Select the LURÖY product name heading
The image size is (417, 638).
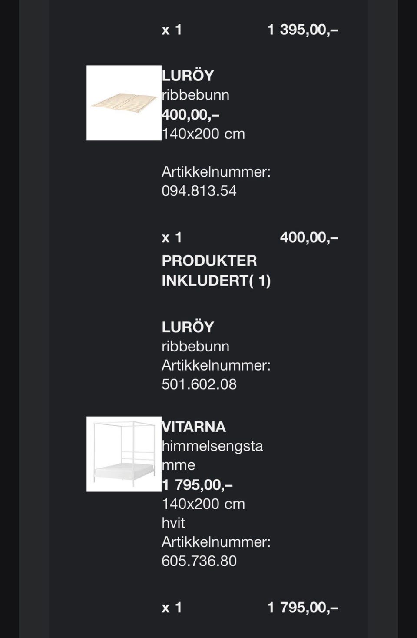click(x=188, y=76)
